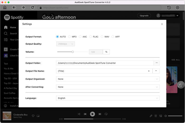This screenshot has width=185, height=123.
Task: Click the Create Playlist plus icon
Action: (x=6, y=50)
